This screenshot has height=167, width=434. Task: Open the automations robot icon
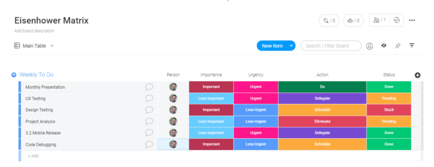point(353,21)
